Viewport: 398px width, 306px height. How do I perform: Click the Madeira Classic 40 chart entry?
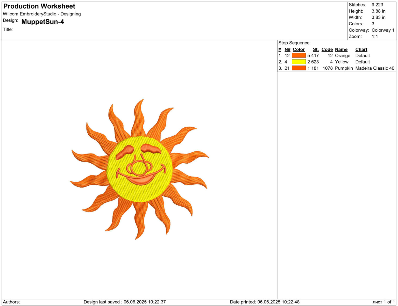(x=374, y=68)
